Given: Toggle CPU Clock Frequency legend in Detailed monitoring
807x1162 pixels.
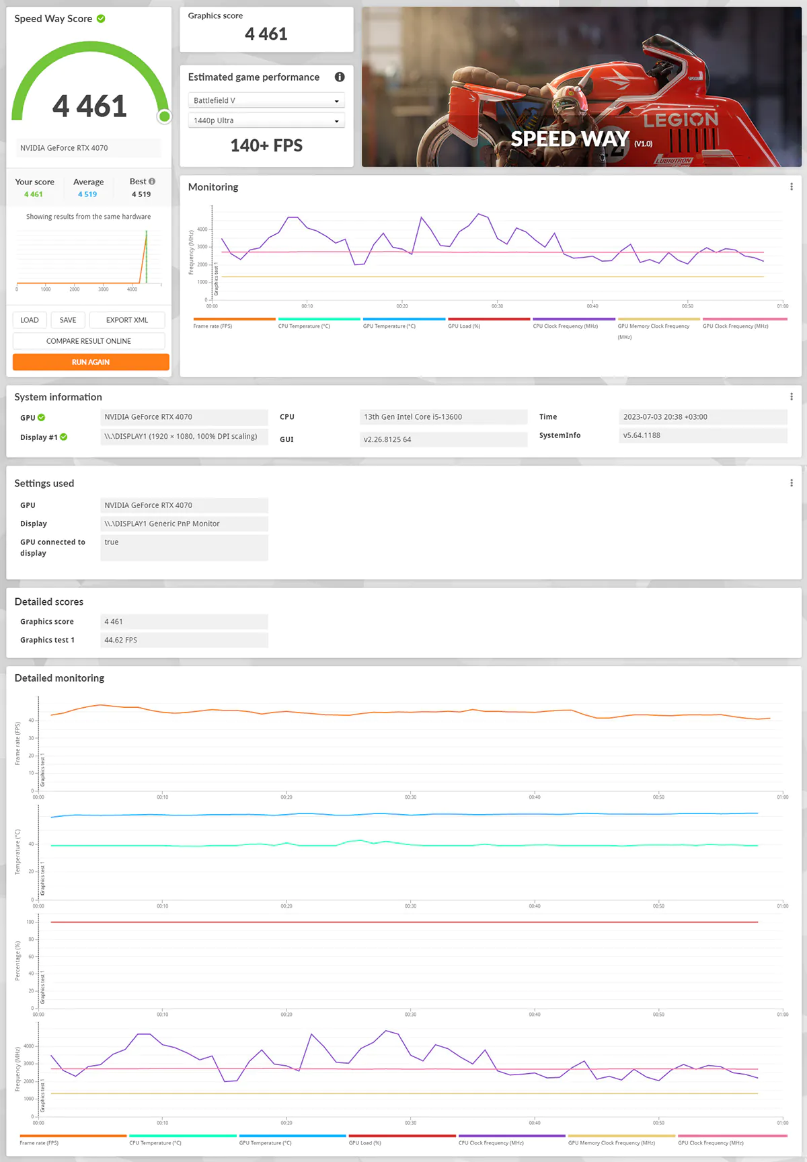Looking at the screenshot, I should point(511,1140).
